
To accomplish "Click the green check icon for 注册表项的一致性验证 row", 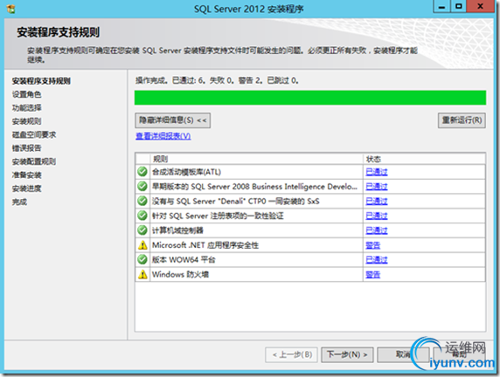I will point(142,216).
